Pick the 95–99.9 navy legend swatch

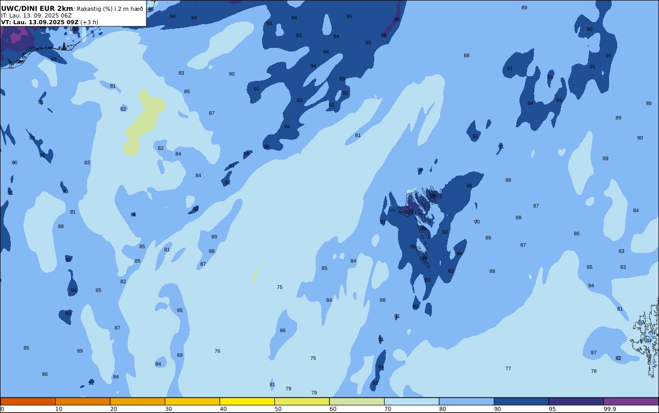576,401
